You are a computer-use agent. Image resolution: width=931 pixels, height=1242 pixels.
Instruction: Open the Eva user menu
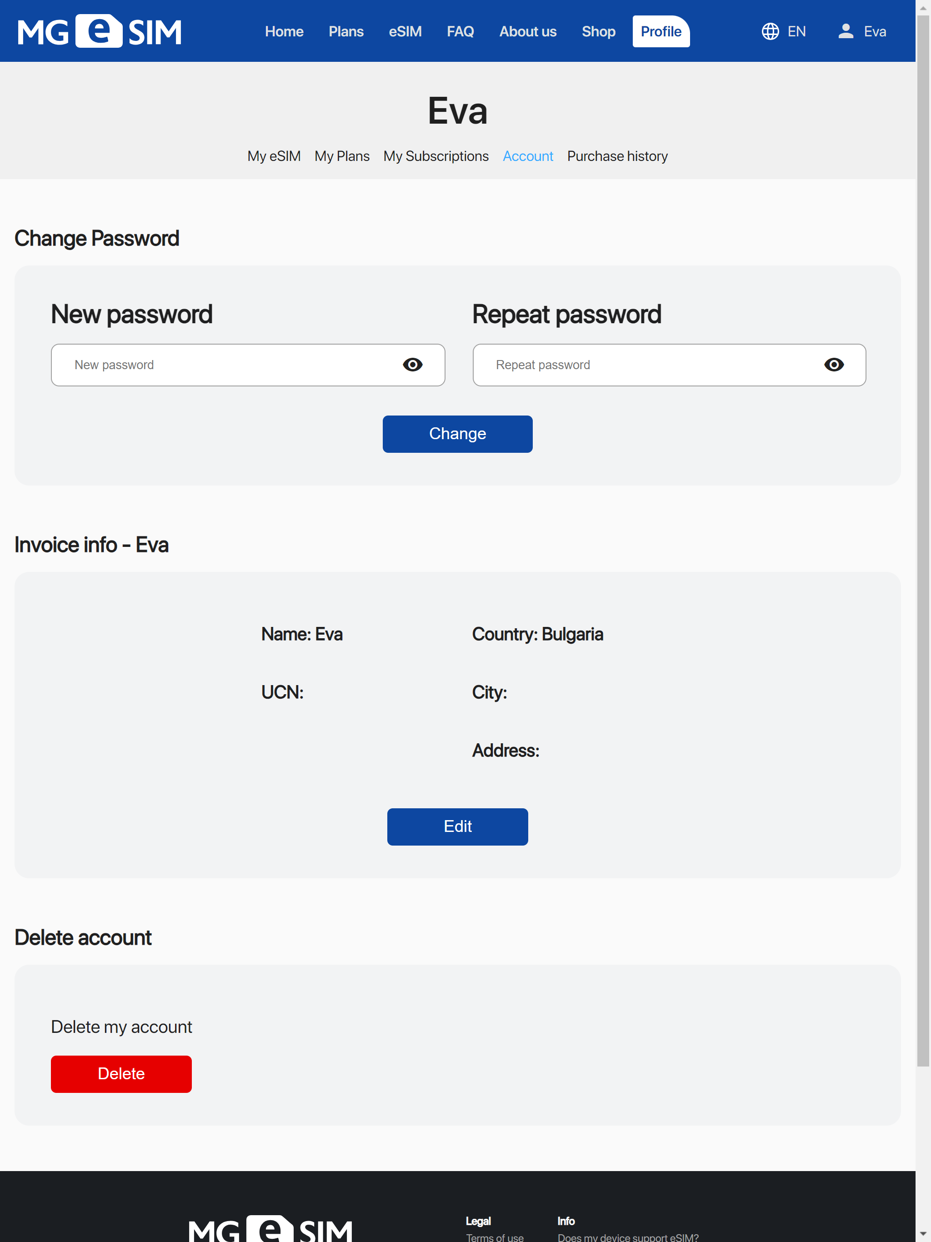(862, 31)
